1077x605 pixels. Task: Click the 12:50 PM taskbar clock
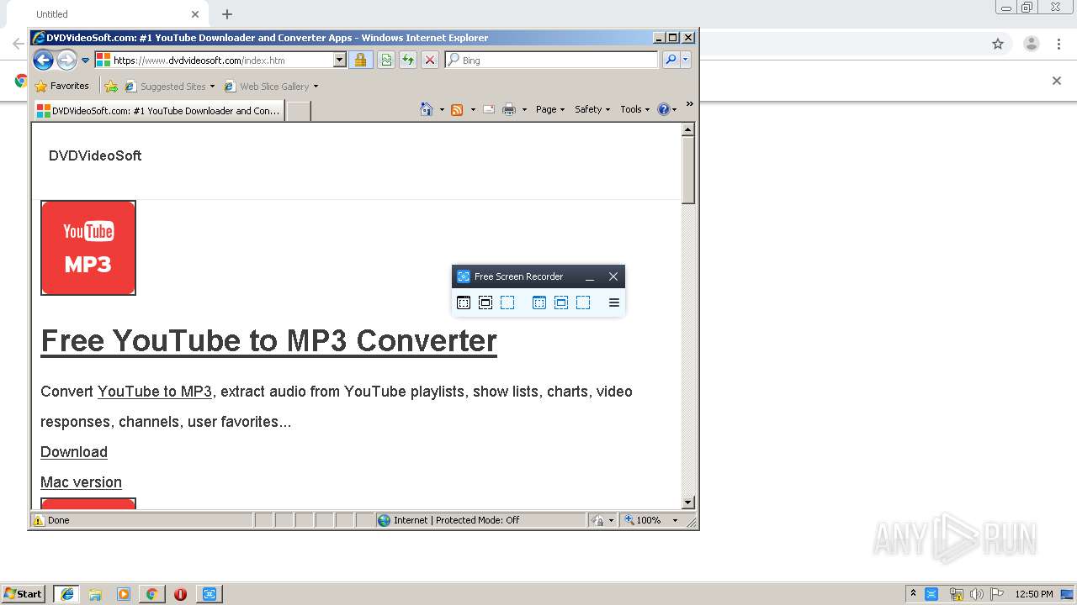[1034, 594]
